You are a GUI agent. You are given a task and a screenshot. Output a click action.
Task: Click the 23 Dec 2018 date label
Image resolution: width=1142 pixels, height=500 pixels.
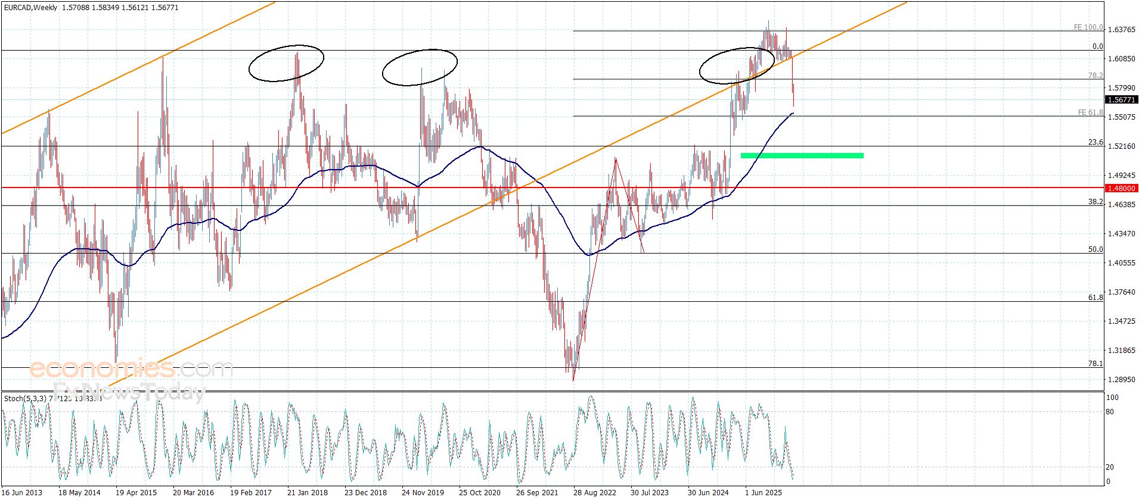tap(365, 493)
